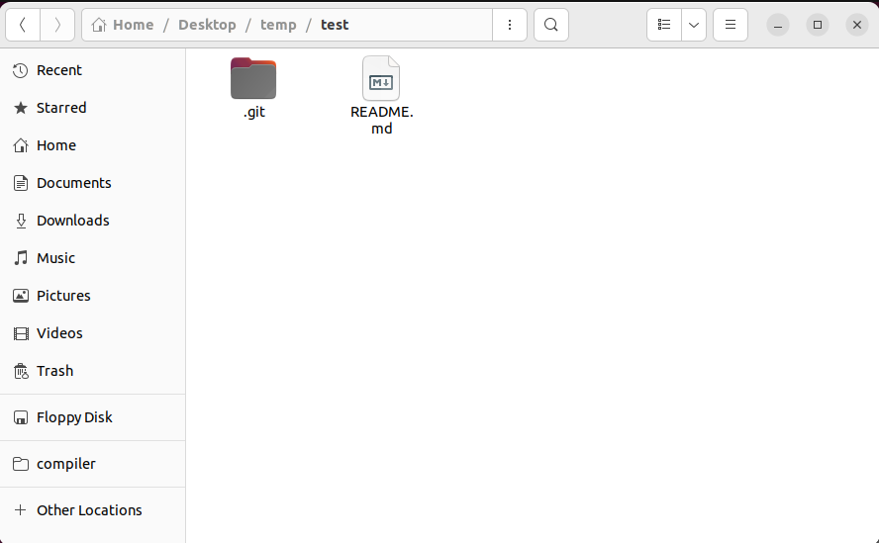Open the search magnifier button
Viewport: 879px width, 543px height.
551,25
